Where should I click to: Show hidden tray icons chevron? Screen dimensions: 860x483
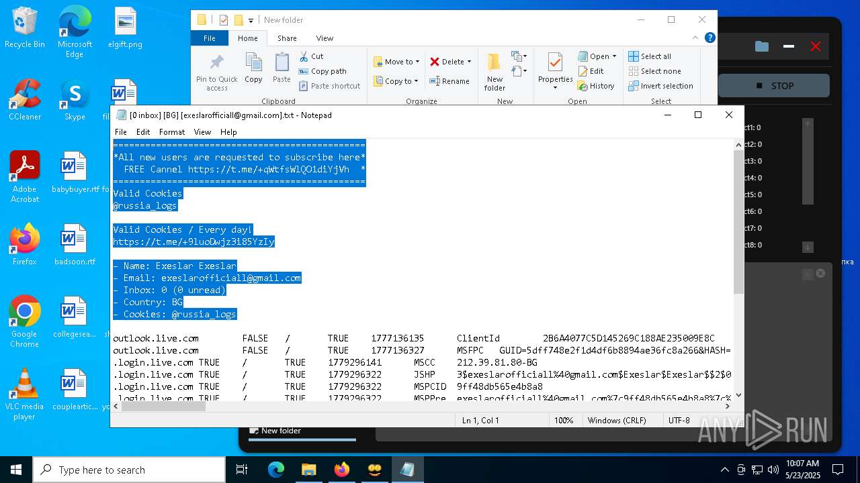click(724, 470)
